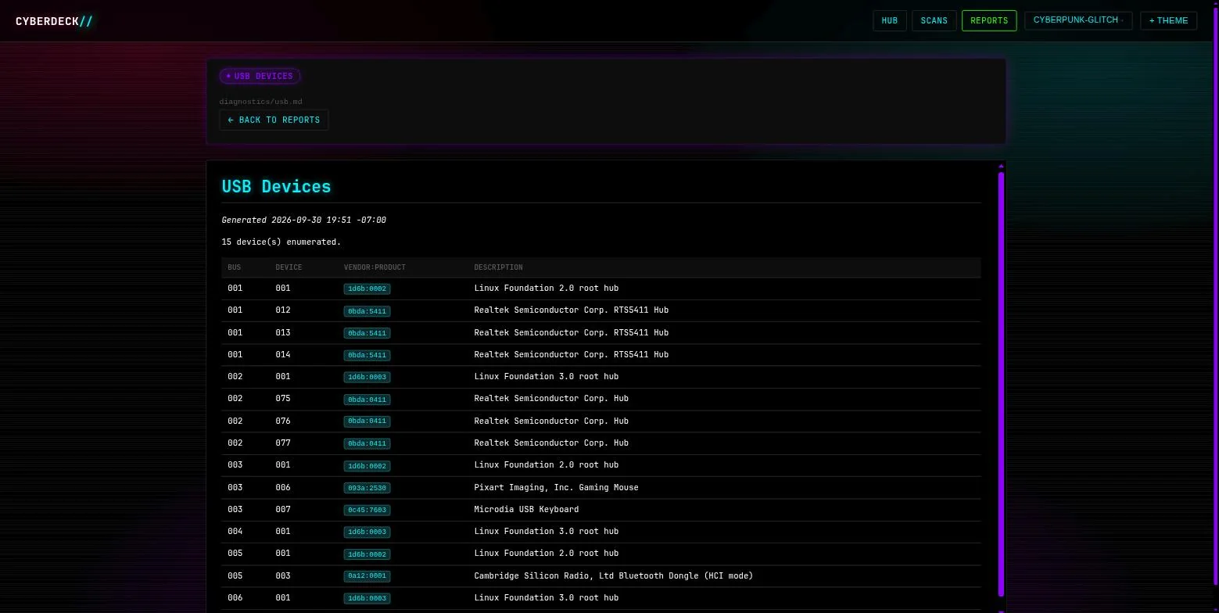
Task: Select the REPORTS tab
Action: [x=989, y=20]
